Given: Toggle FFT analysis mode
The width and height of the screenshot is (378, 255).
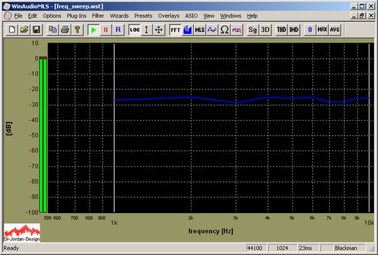Looking at the screenshot, I should (x=175, y=29).
